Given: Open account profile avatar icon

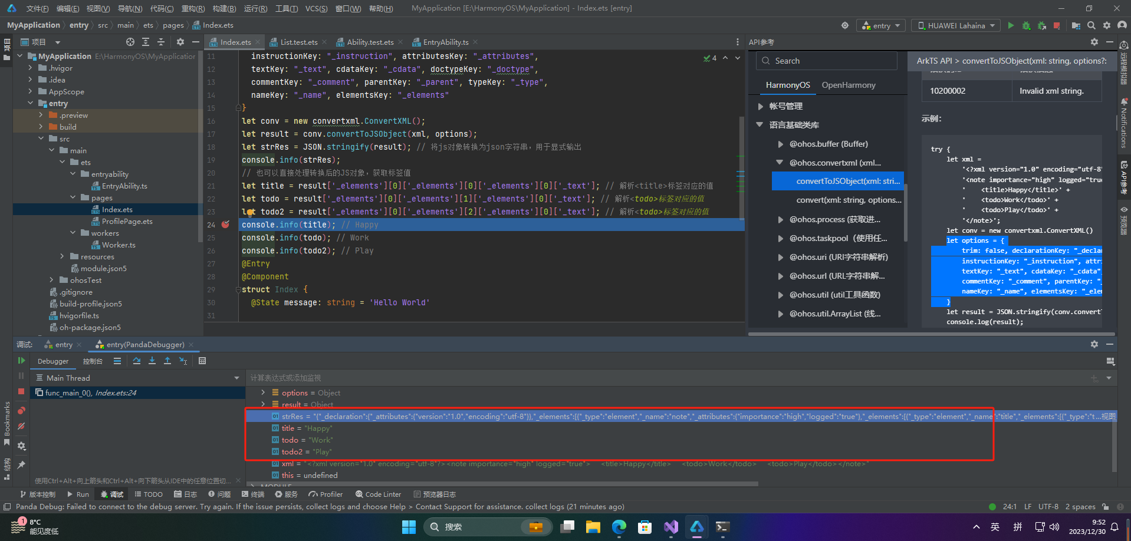Looking at the screenshot, I should [1122, 25].
